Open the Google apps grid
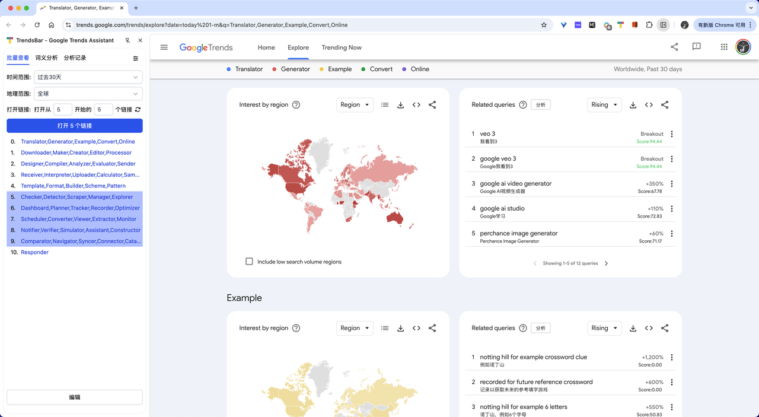This screenshot has height=417, width=759. (x=724, y=47)
